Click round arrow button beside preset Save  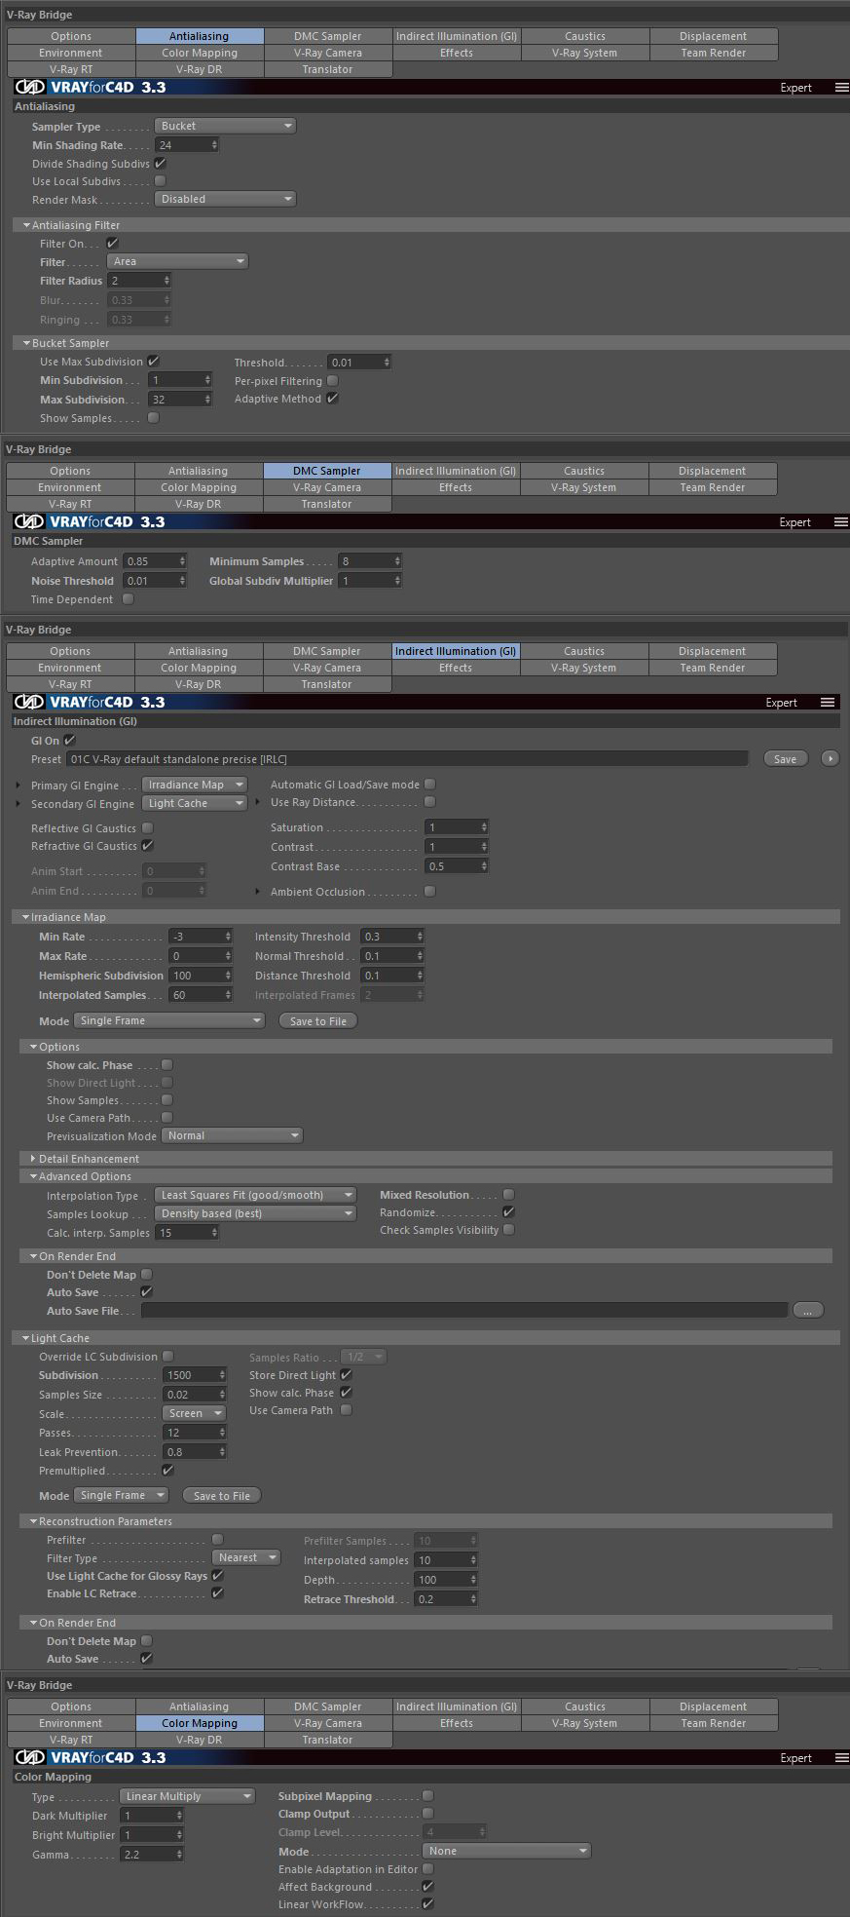(830, 758)
